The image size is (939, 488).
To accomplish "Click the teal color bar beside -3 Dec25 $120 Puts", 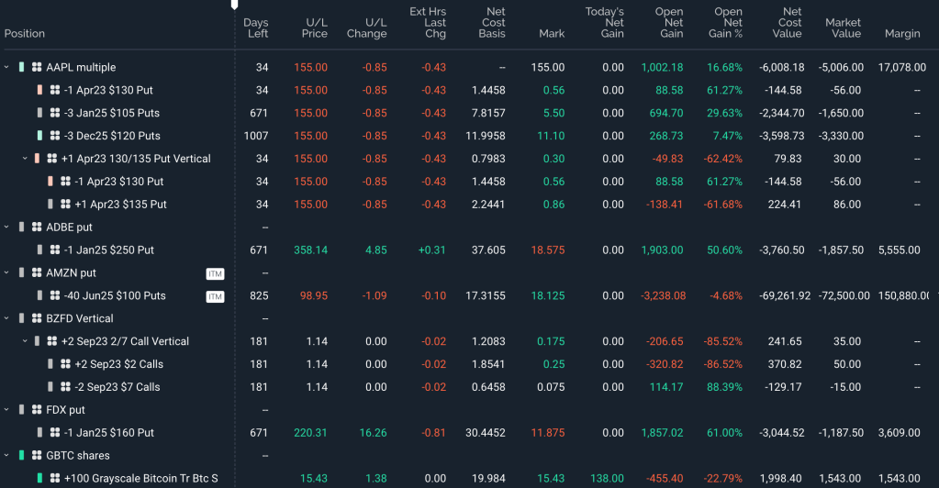I will [x=39, y=136].
